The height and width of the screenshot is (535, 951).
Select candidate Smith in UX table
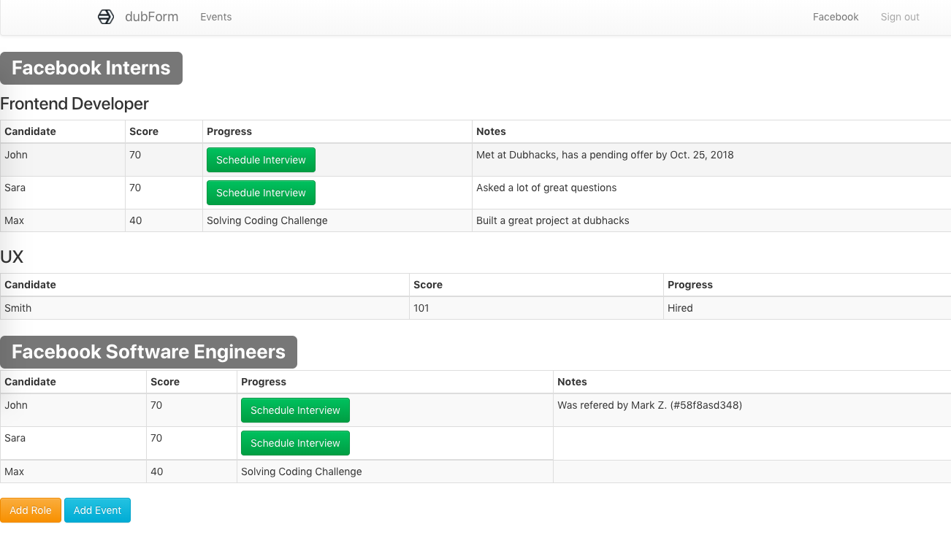(x=18, y=308)
